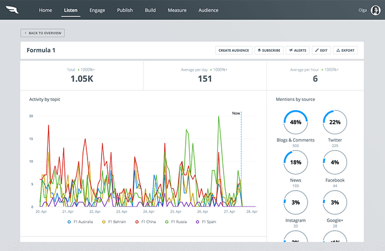The height and width of the screenshot is (251, 385).
Task: Navigate to the Audience section
Action: 208,10
